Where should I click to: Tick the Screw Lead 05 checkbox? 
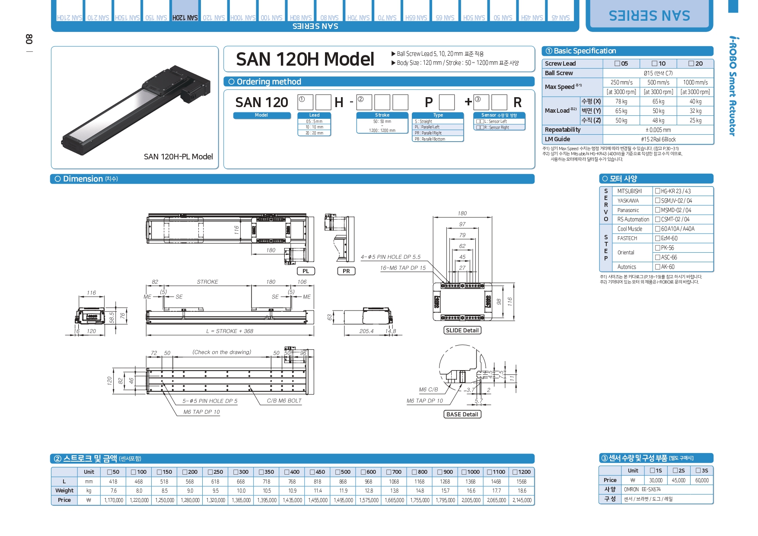point(617,63)
